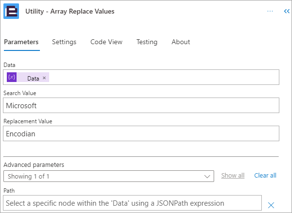Expand the Advanced parameters dropdown chevron
This screenshot has width=292, height=213.
click(207, 176)
